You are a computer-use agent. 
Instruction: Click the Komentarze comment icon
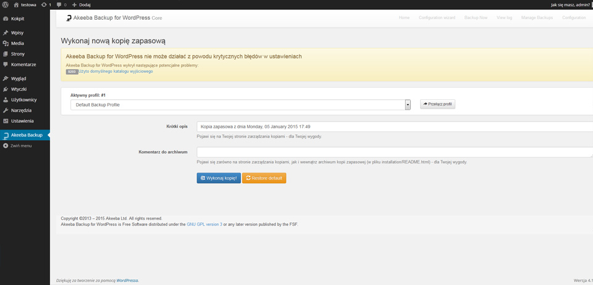click(6, 65)
